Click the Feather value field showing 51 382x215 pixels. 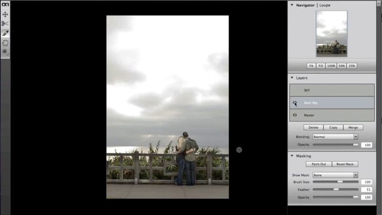coord(366,190)
